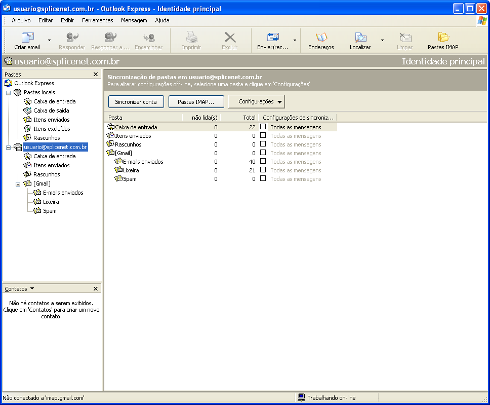The width and height of the screenshot is (490, 405).
Task: Click the Localizar search icon
Action: [x=360, y=37]
